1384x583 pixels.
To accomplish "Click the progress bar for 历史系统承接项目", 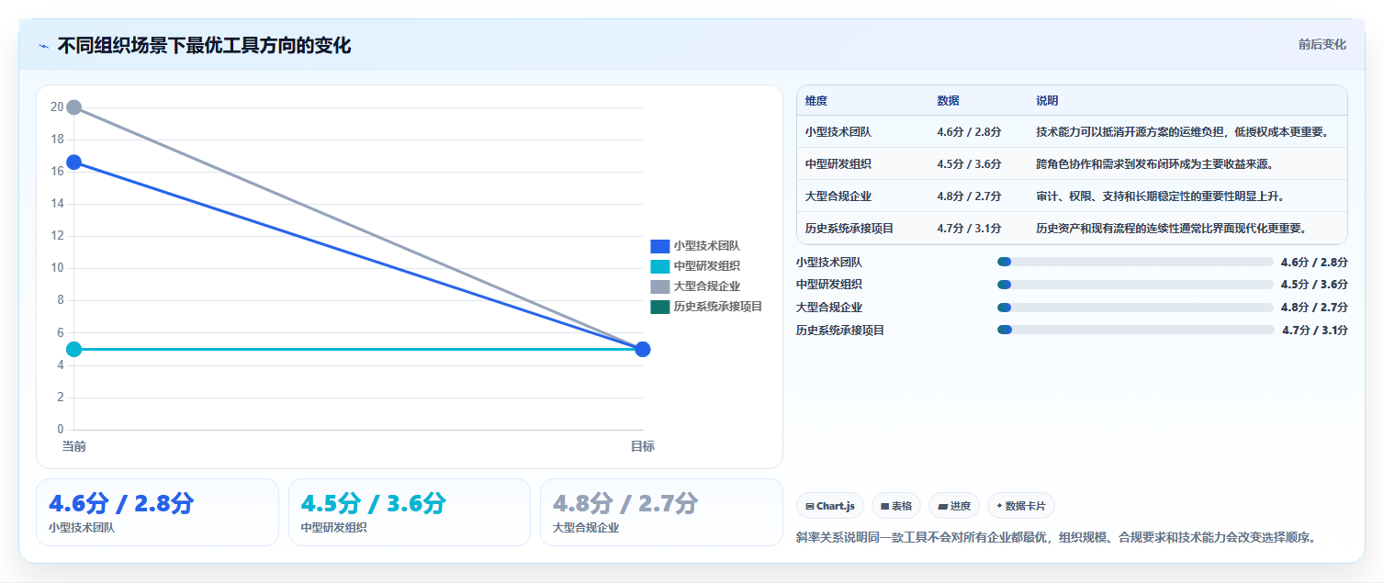I will click(1136, 330).
